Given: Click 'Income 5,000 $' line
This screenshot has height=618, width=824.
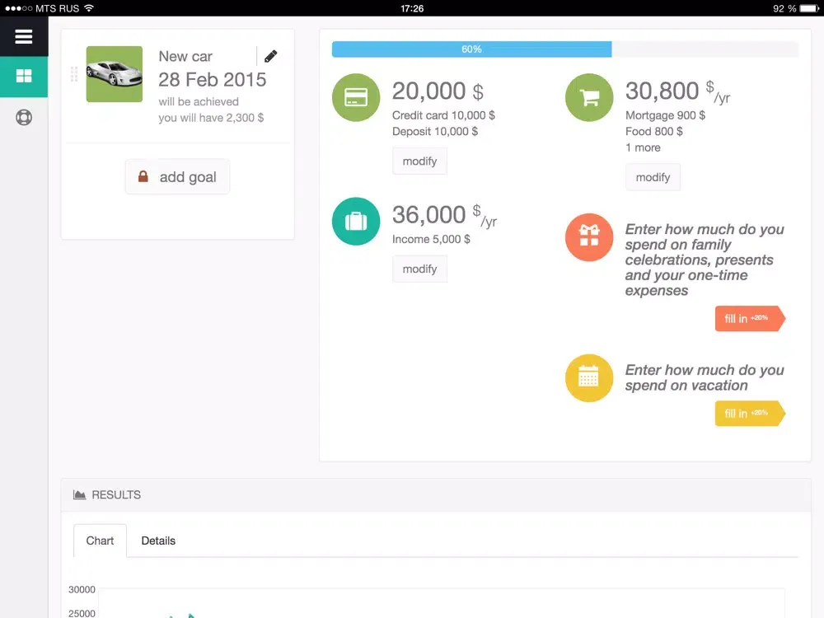Looking at the screenshot, I should pyautogui.click(x=431, y=239).
